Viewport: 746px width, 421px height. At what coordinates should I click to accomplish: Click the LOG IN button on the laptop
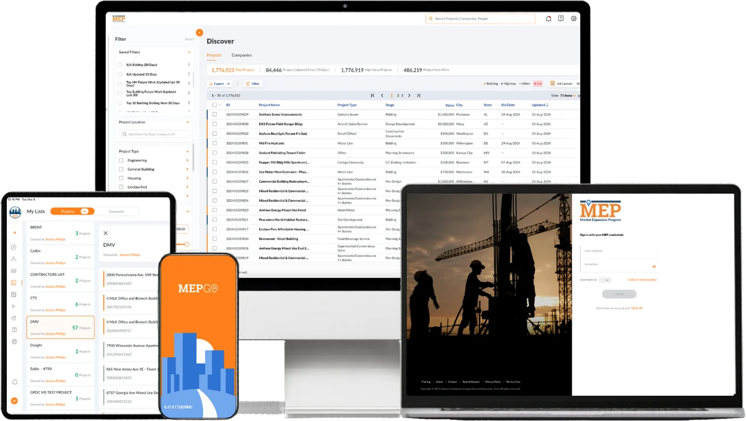pos(619,294)
